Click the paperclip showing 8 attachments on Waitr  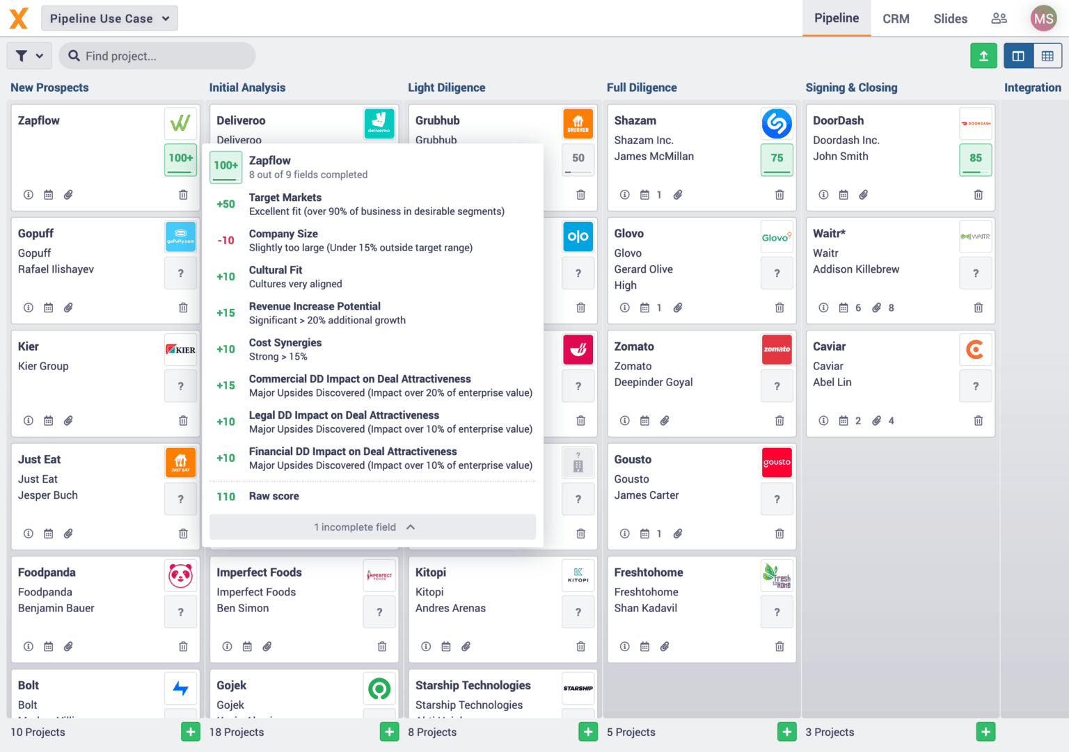878,307
